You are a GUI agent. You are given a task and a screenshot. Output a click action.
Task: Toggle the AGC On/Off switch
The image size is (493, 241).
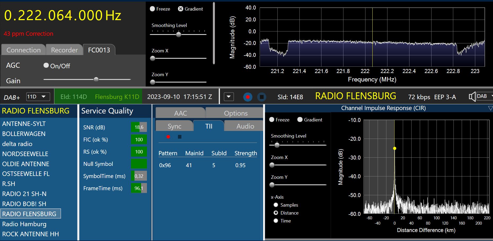[46, 65]
